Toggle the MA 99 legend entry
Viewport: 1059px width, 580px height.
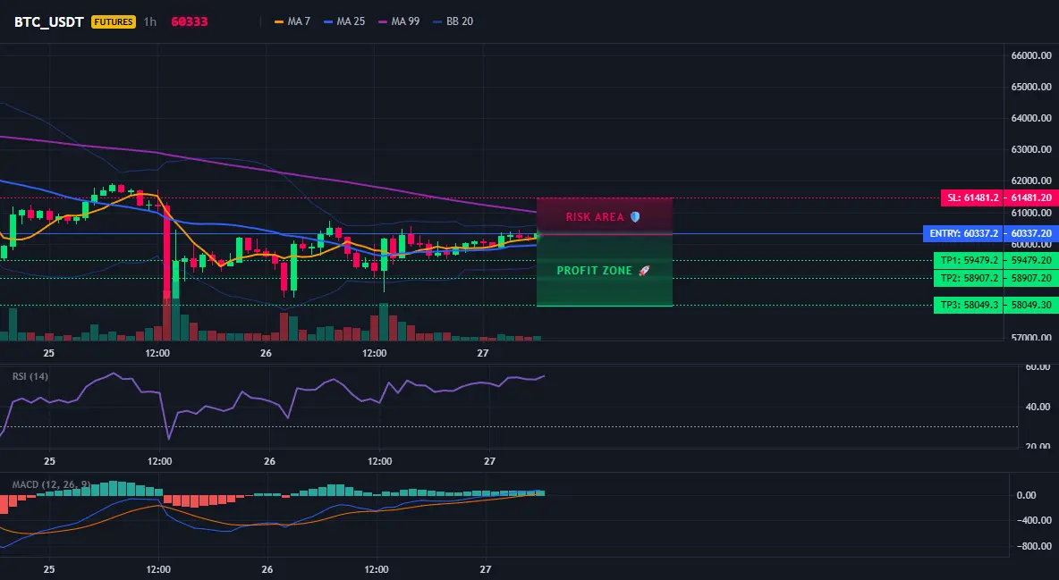click(x=399, y=21)
